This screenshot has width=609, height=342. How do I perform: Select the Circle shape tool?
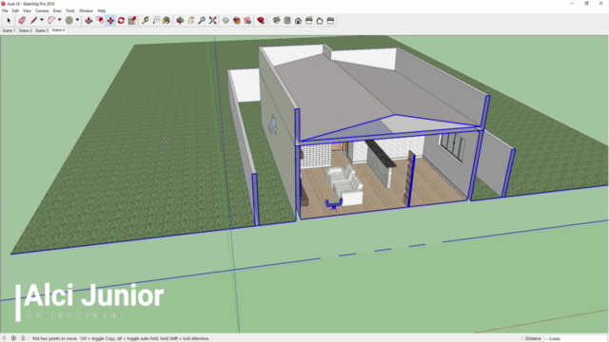tap(69, 21)
